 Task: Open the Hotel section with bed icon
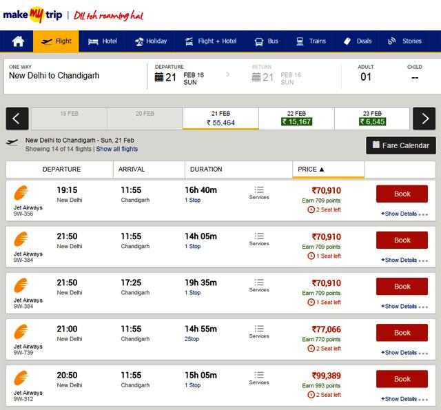102,41
